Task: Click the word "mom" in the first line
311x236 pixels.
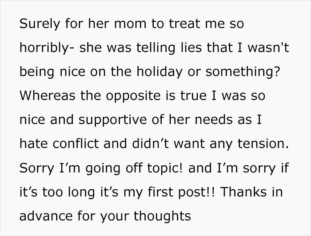Action: (x=130, y=24)
